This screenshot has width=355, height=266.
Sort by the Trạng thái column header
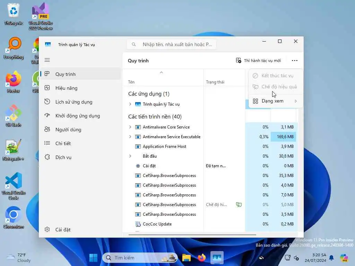click(x=215, y=82)
